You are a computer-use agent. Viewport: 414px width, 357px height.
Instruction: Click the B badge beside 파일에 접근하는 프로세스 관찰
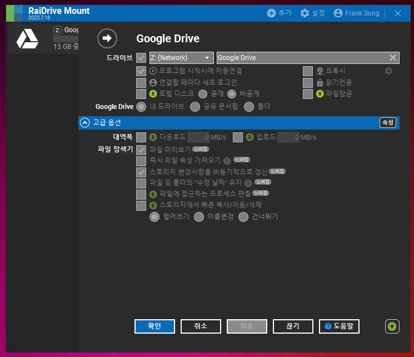[x=153, y=195]
